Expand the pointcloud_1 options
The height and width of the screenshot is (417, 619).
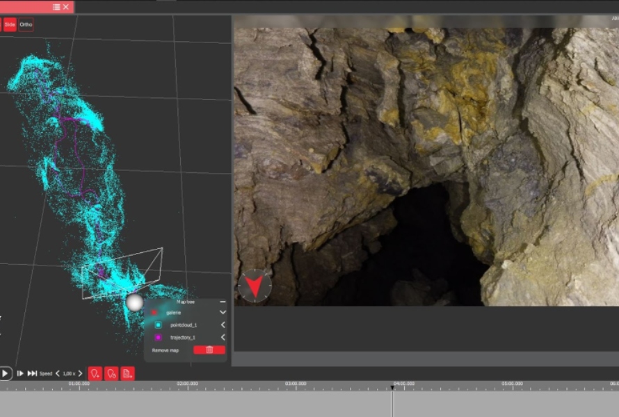point(223,325)
